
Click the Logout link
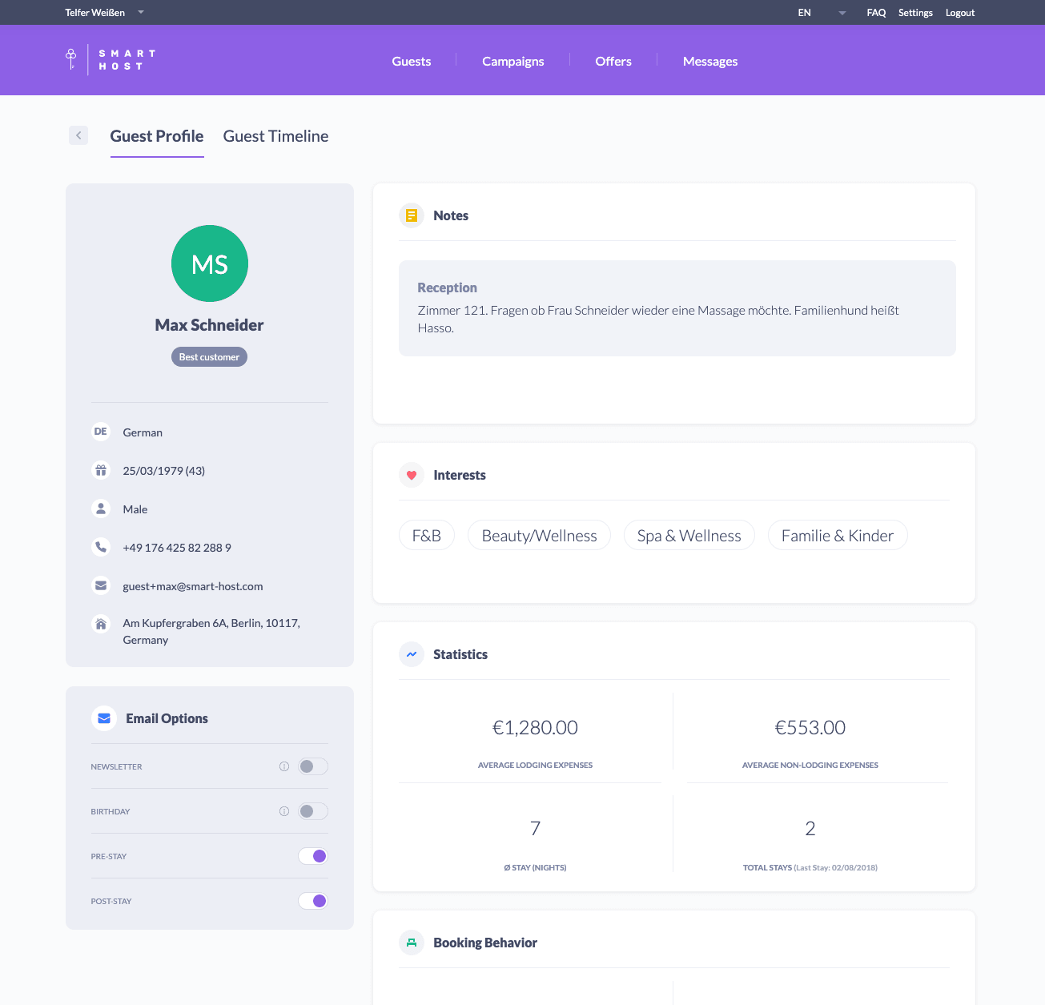[x=959, y=13]
